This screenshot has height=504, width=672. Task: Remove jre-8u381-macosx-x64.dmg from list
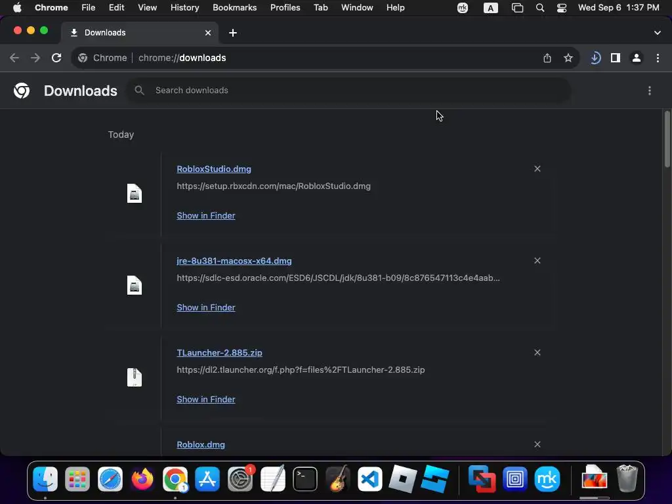537,261
